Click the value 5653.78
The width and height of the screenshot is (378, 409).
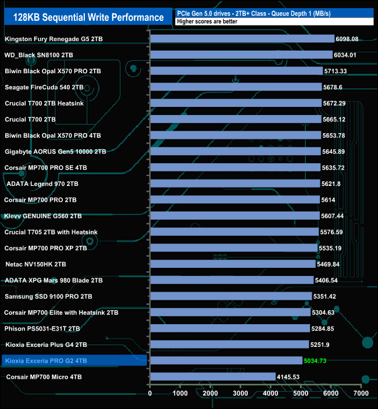[334, 135]
